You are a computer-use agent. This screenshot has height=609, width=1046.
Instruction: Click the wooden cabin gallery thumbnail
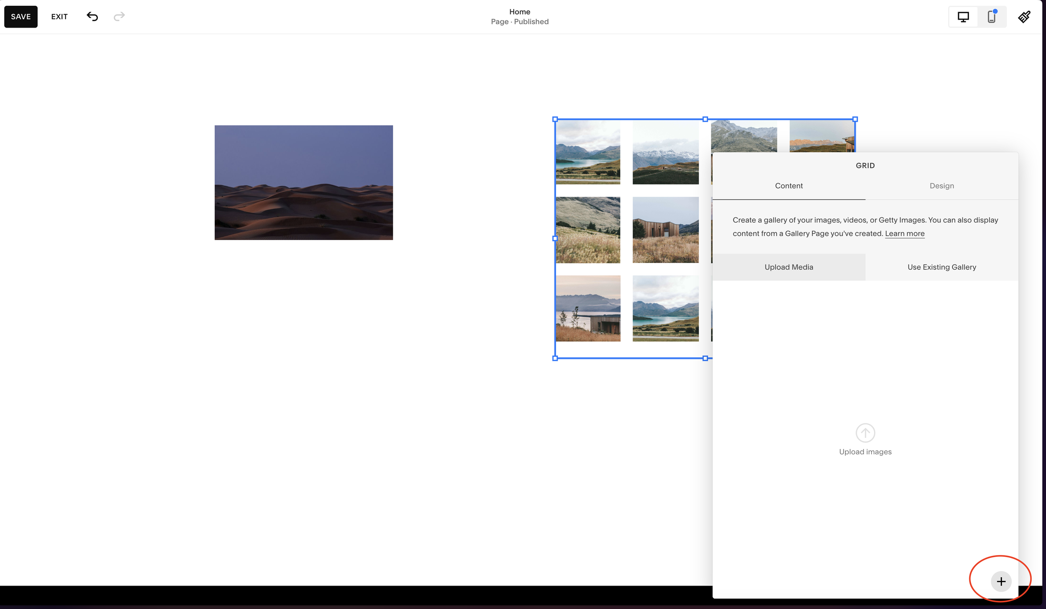pos(665,230)
